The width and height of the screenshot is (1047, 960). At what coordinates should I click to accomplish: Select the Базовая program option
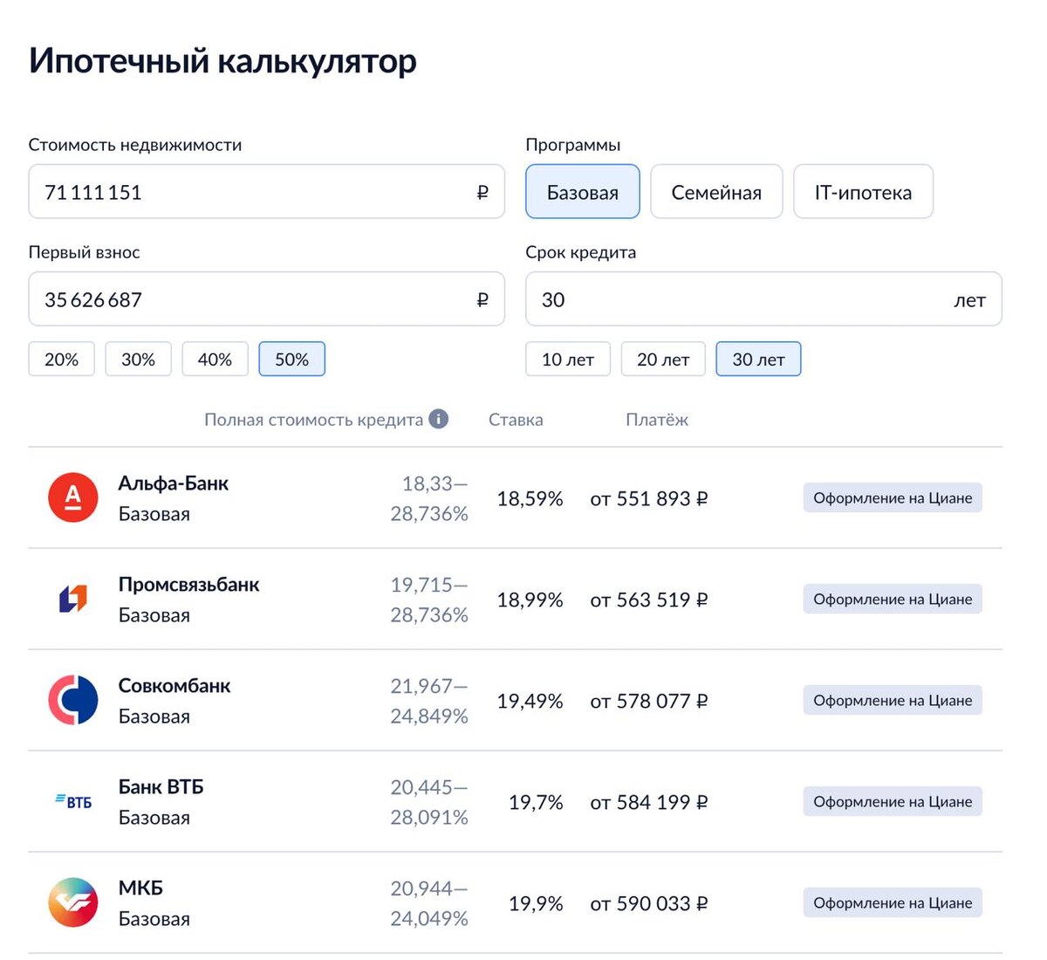click(x=583, y=192)
